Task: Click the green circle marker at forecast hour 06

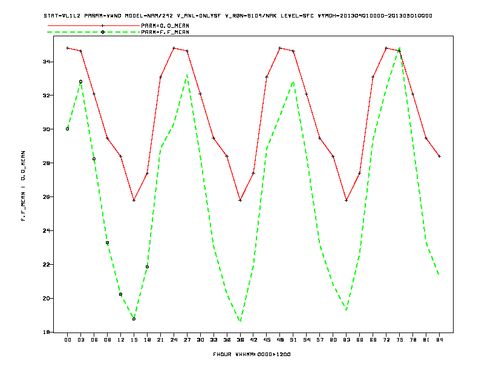Action: [x=94, y=159]
